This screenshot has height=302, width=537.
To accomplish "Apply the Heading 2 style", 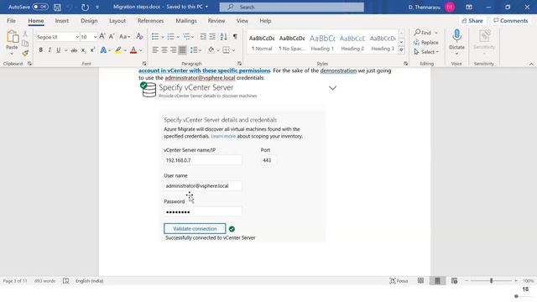I will coord(352,43).
